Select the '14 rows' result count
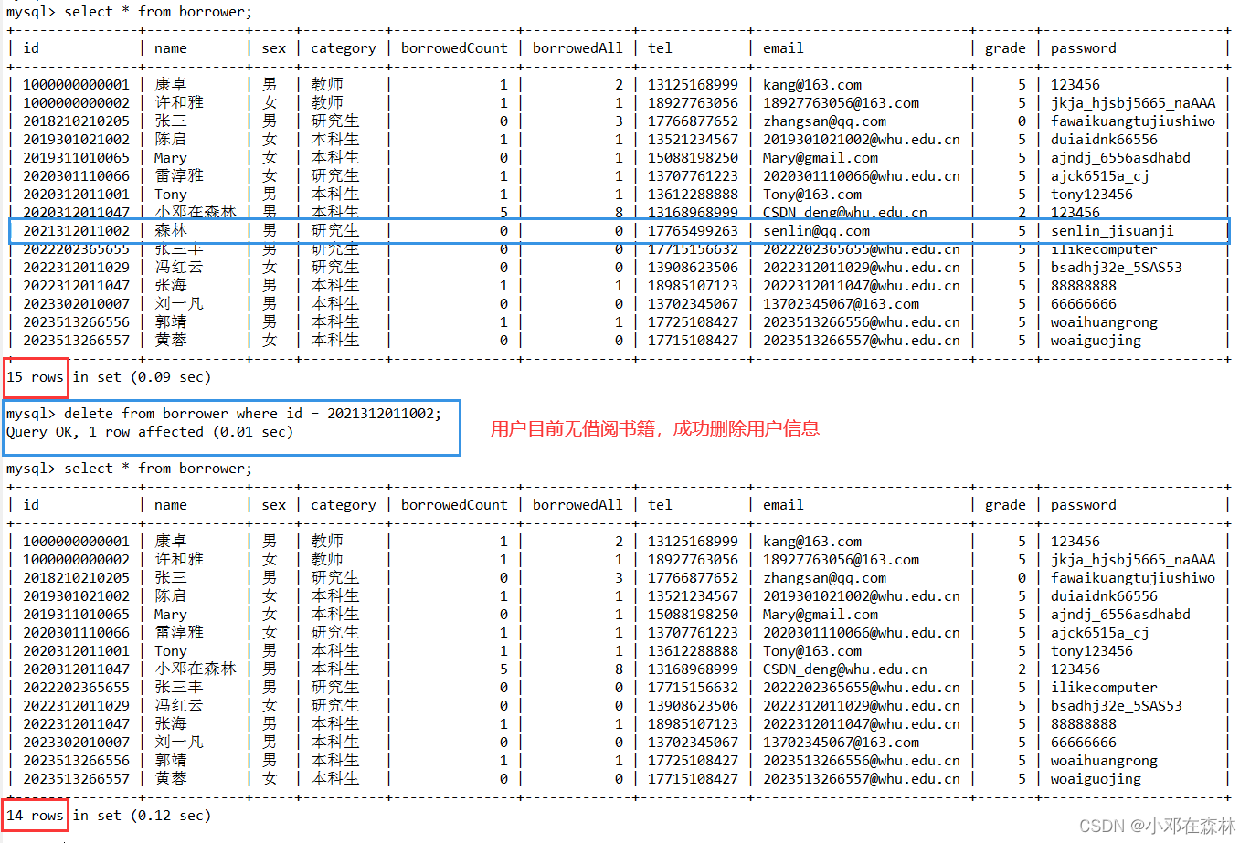Image resolution: width=1250 pixels, height=843 pixels. coord(36,816)
